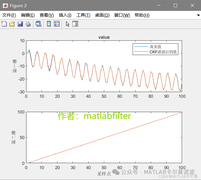Image resolution: width=201 pixels, height=180 pixels.
Task: Open the Property Inspector icon
Action: pos(75,24)
